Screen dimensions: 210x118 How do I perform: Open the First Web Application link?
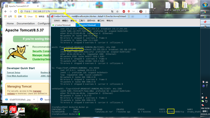click(17, 76)
